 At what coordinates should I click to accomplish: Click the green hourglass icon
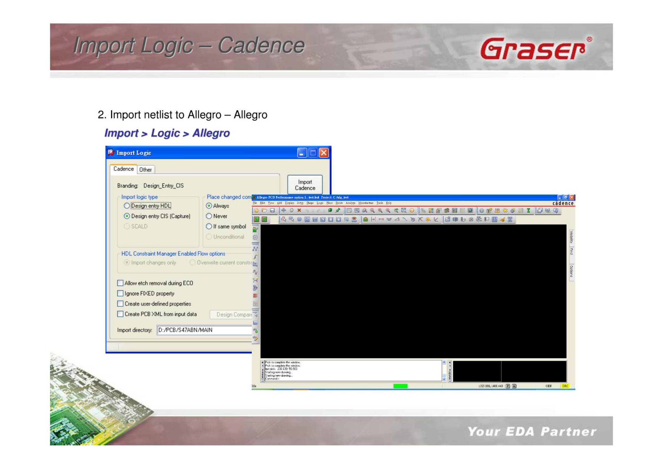(x=528, y=211)
